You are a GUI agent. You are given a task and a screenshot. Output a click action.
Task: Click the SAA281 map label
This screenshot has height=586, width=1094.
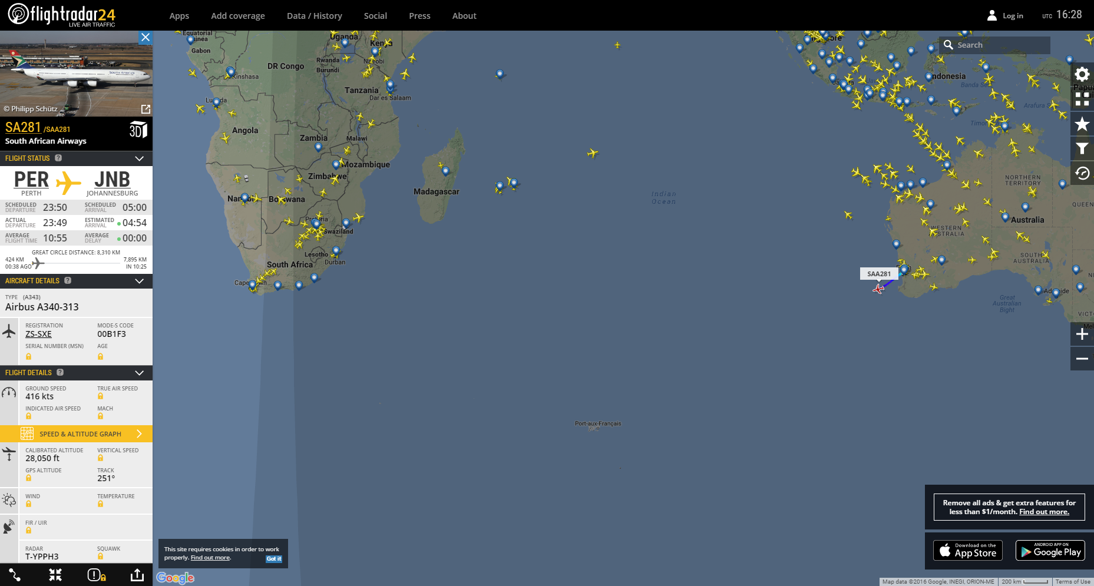[x=879, y=274]
